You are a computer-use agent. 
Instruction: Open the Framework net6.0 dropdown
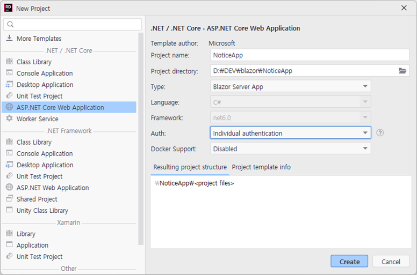[290, 117]
